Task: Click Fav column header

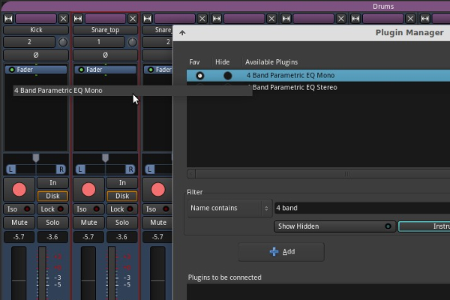Action: pos(194,62)
